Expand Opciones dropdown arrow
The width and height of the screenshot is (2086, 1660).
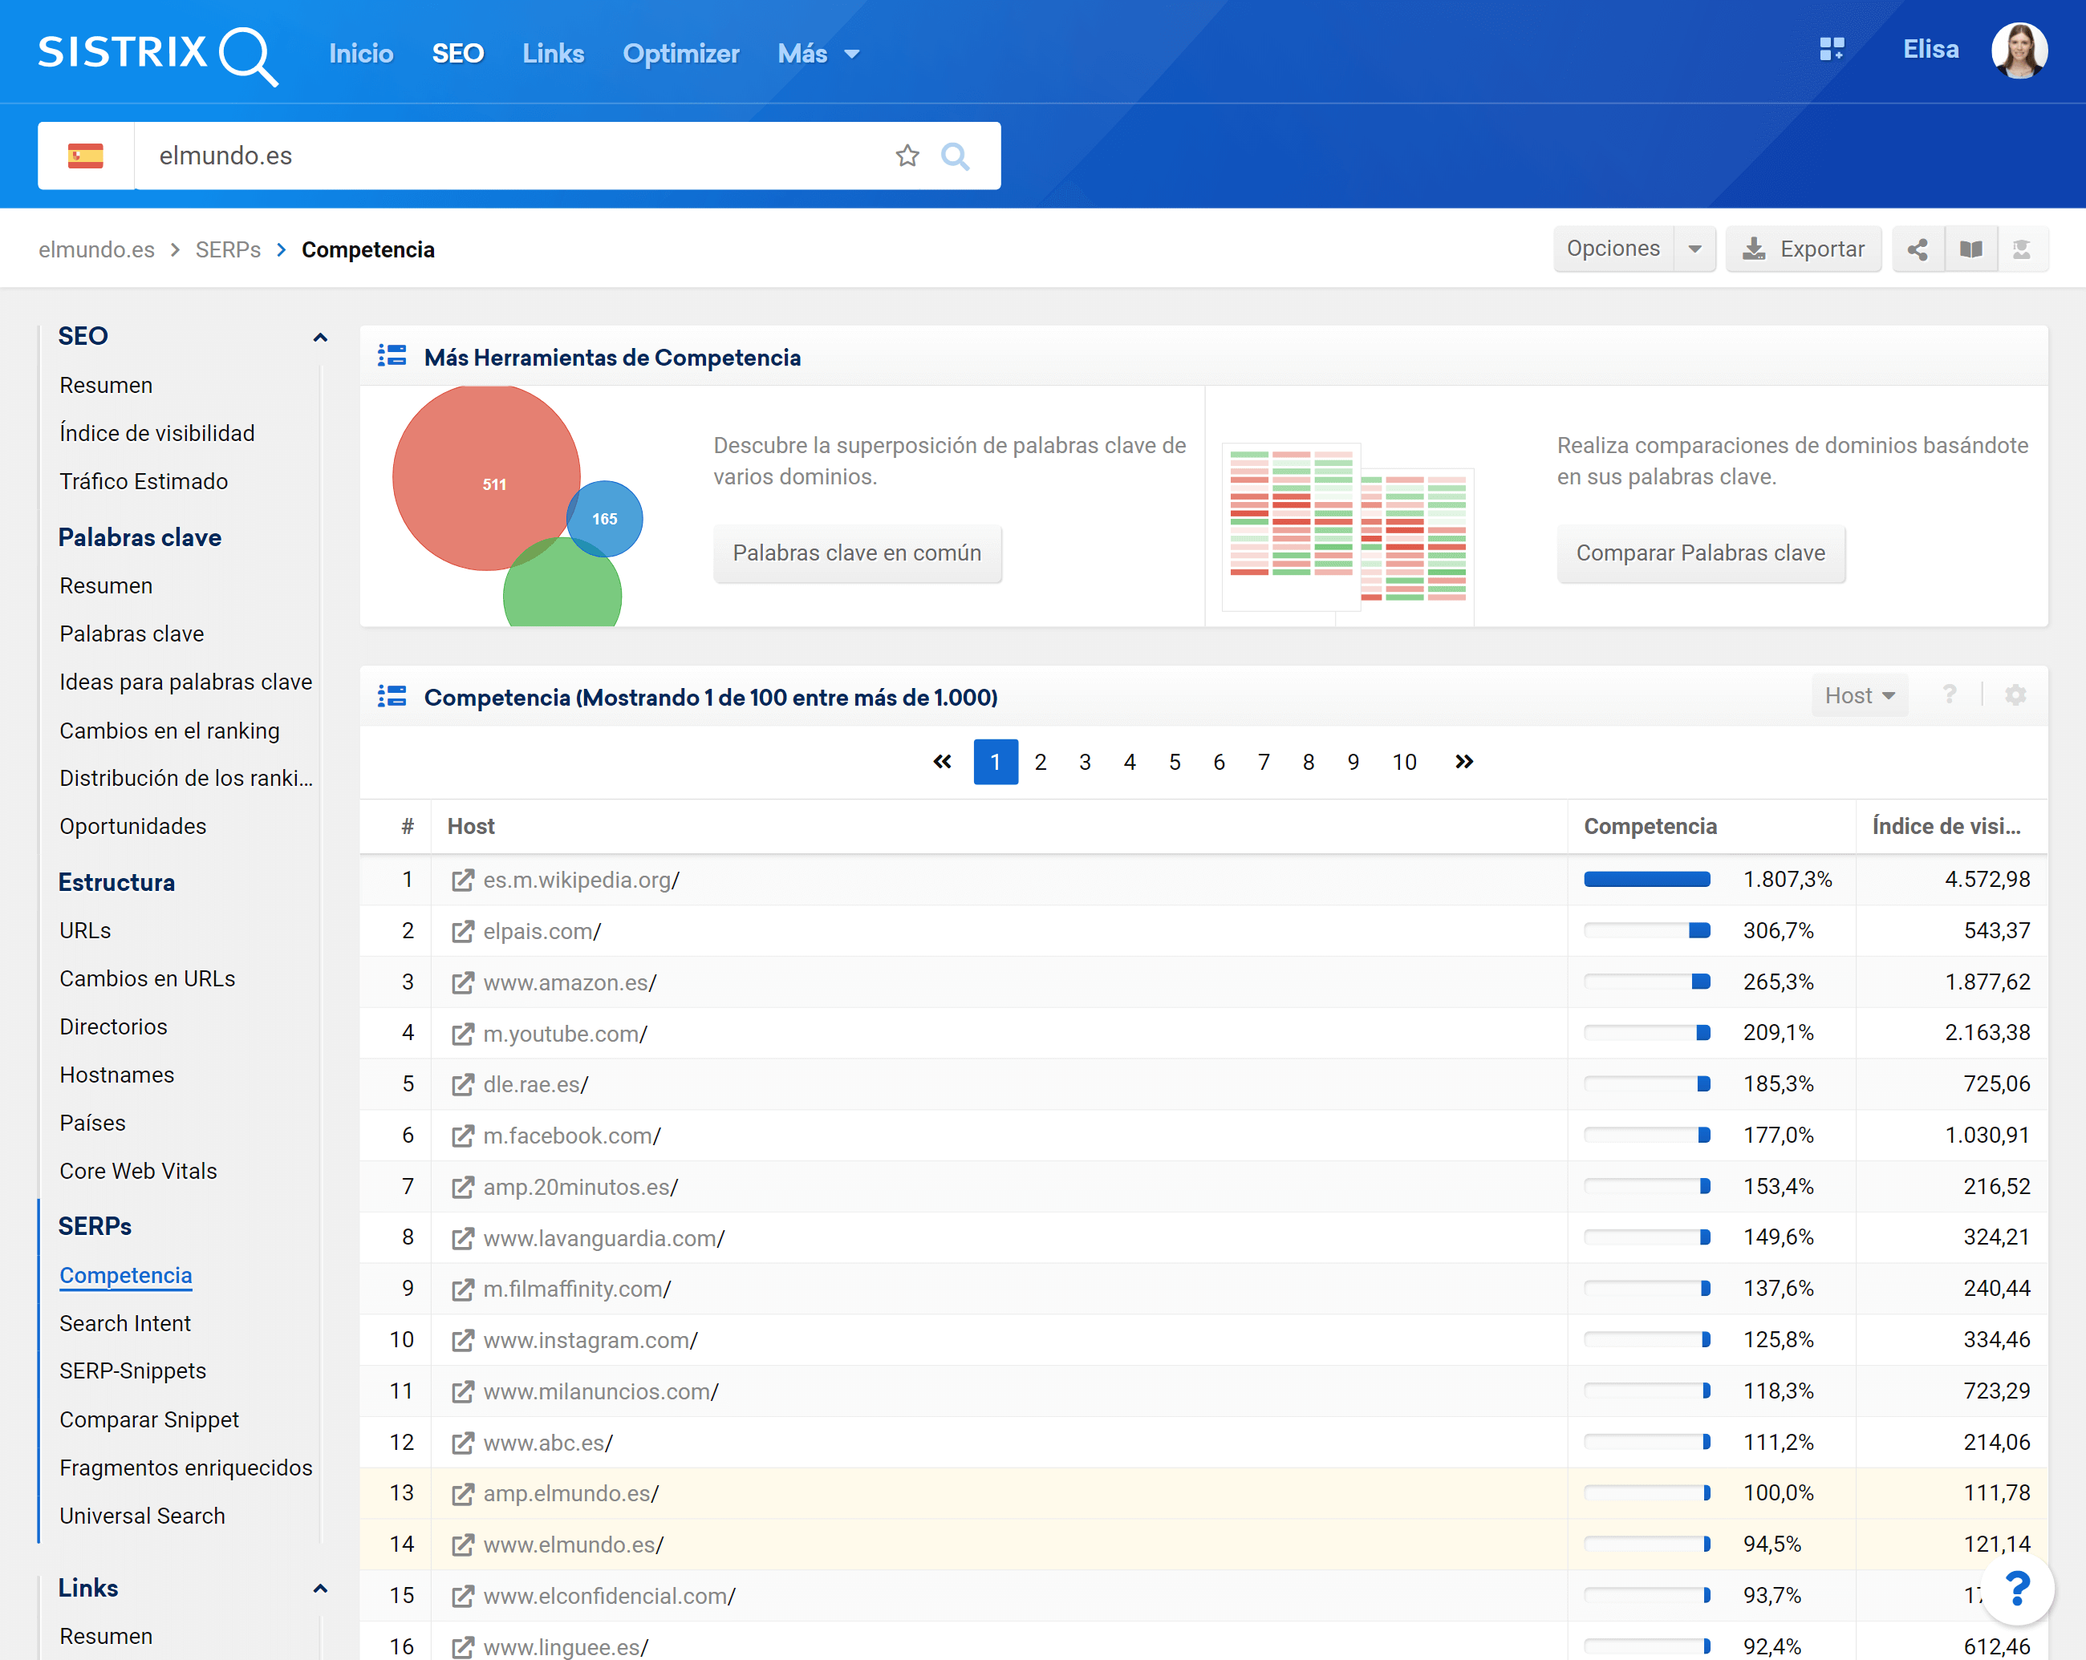(1695, 249)
